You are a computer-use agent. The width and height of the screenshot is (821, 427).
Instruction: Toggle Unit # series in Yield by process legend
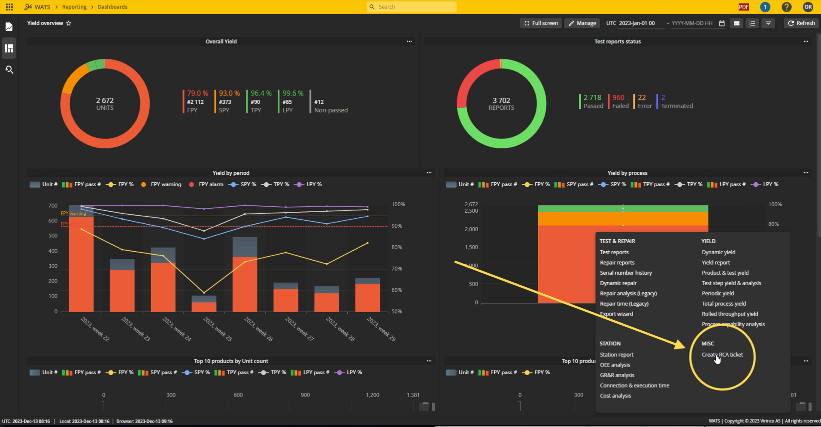[x=460, y=184]
